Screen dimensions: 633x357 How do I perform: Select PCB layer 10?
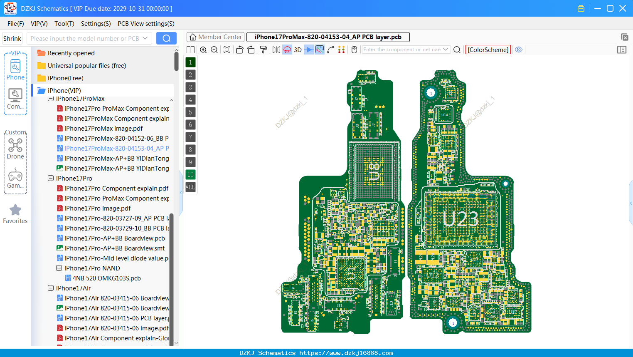pos(190,175)
